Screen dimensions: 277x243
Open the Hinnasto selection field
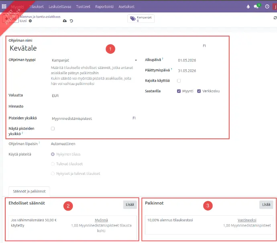point(94,106)
